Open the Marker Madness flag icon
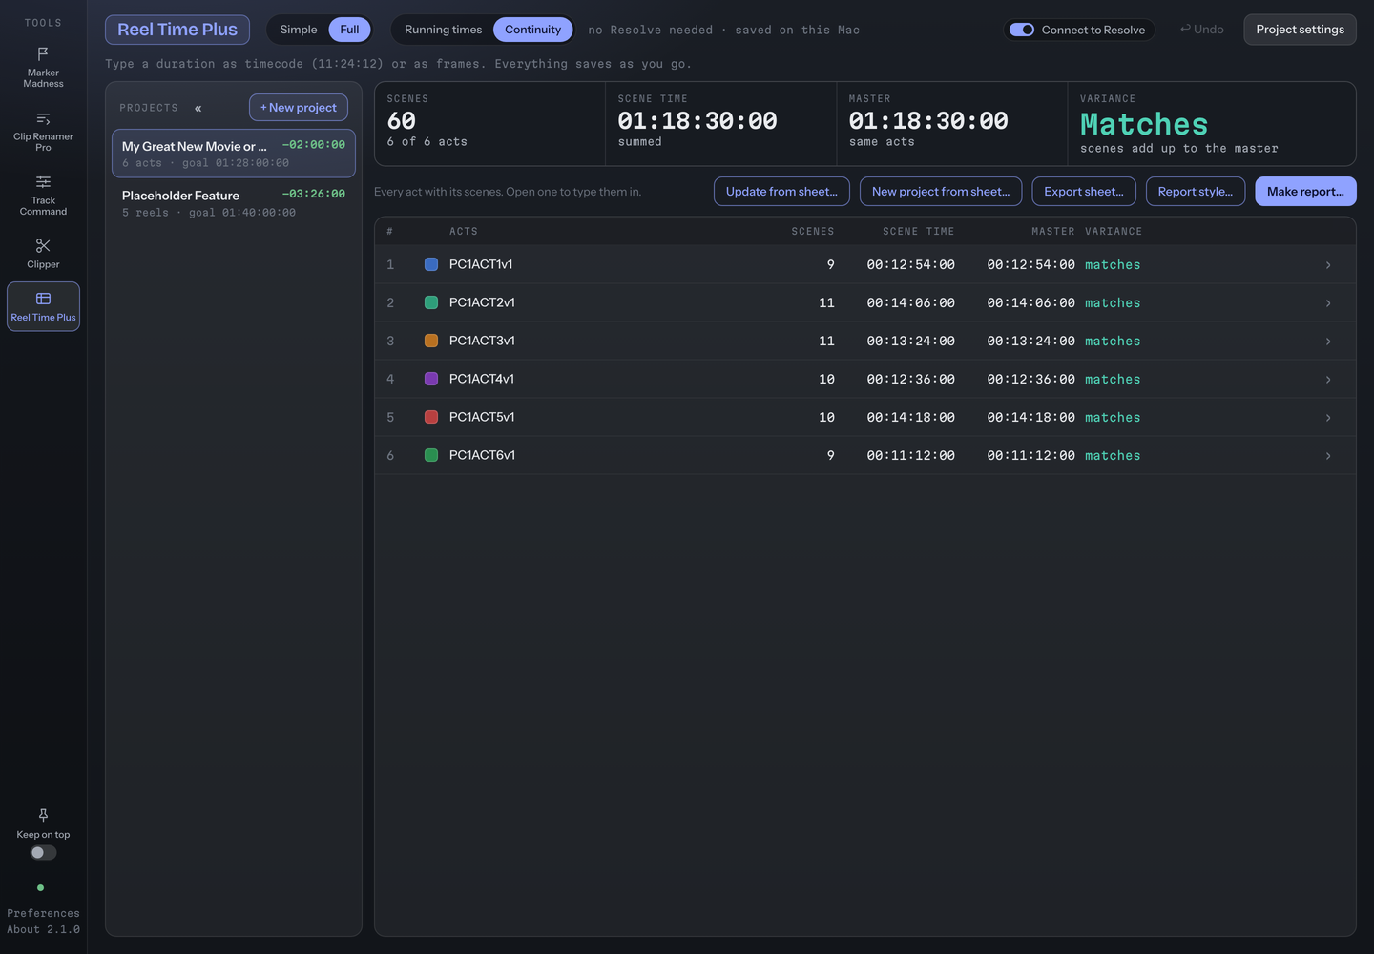 coord(43,53)
